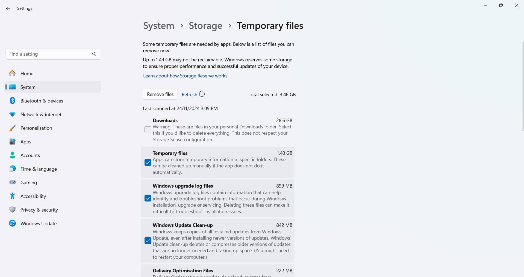524x277 pixels.
Task: Open Learn about how Storage Reserve works
Action: [185, 76]
